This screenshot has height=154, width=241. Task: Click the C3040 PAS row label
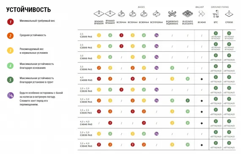click(86, 145)
